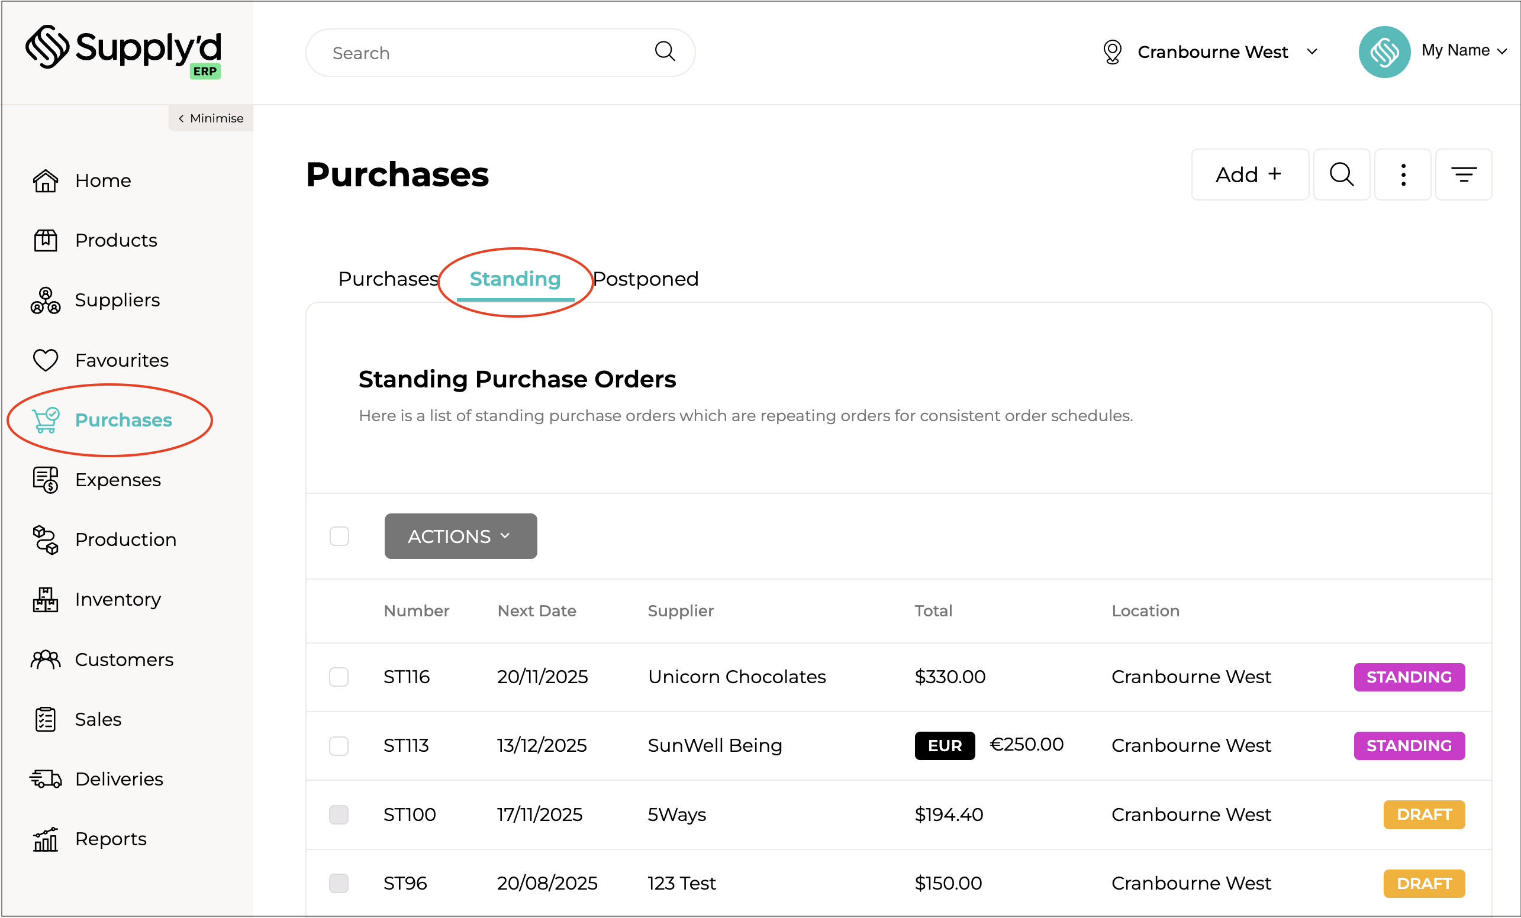The height and width of the screenshot is (918, 1521).
Task: Expand the ACTIONS dropdown
Action: coord(460,536)
